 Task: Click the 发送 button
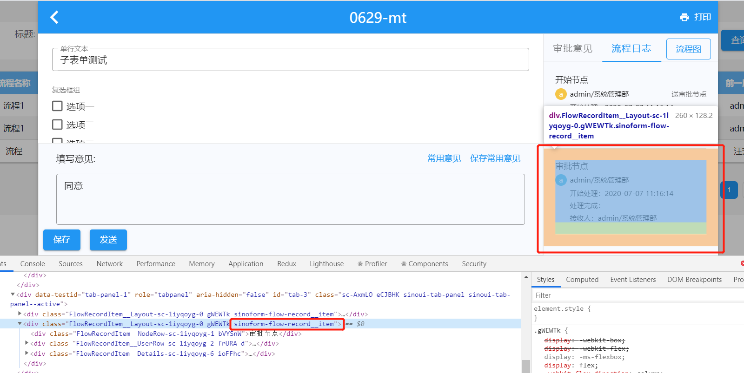click(x=108, y=240)
